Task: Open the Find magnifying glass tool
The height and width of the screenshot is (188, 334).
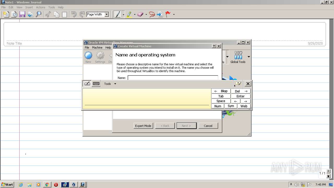Action: (x=39, y=14)
